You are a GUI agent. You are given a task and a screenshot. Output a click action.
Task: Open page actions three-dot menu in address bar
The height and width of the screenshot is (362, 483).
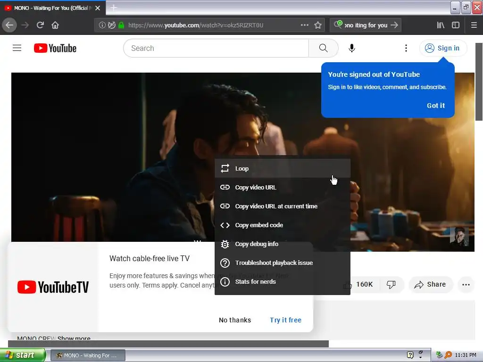pyautogui.click(x=304, y=25)
